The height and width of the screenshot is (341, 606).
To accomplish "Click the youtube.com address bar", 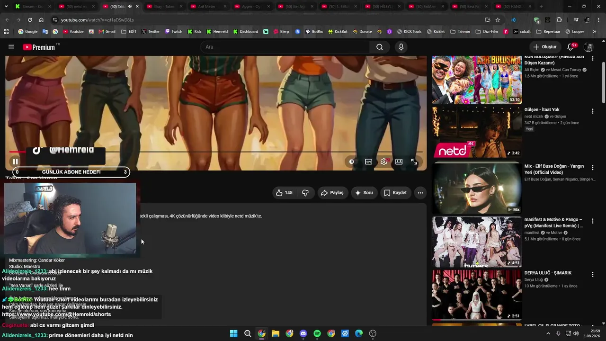I will pyautogui.click(x=265, y=20).
